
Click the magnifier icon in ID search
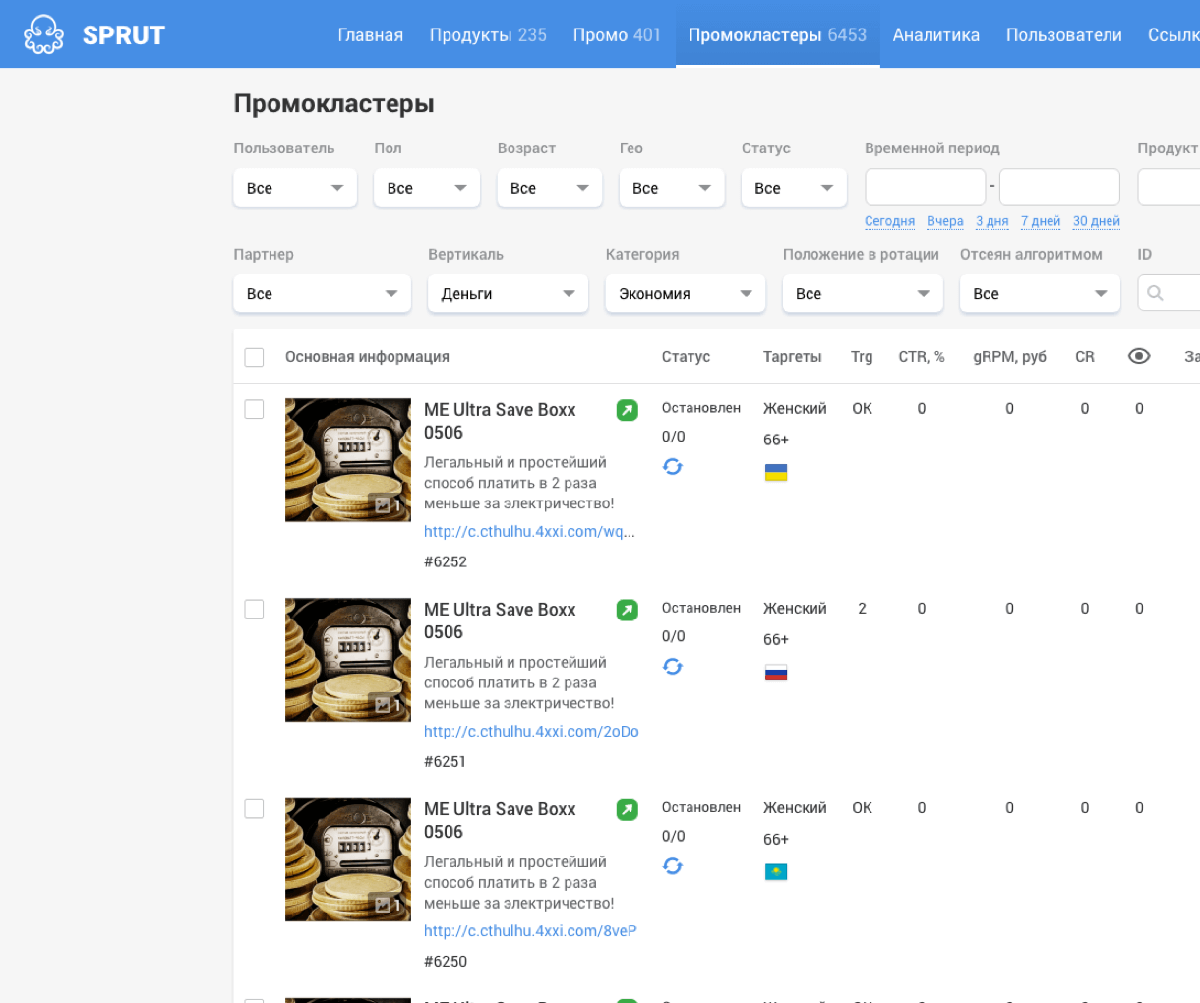click(x=1155, y=293)
